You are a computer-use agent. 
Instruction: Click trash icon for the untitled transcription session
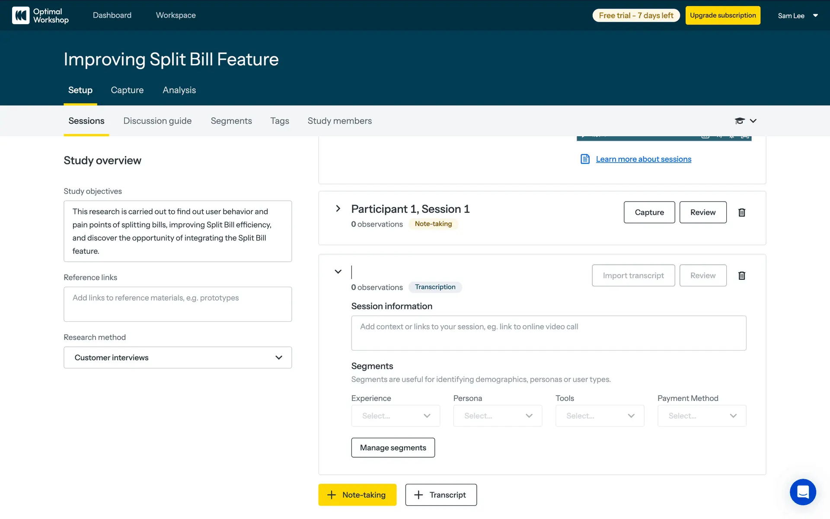(742, 276)
